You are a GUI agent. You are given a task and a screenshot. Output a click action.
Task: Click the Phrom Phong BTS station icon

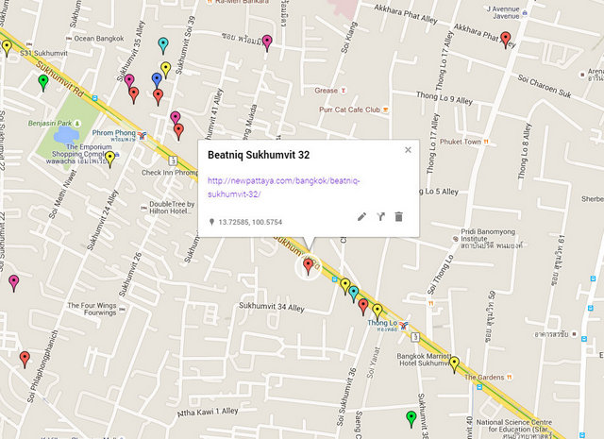tap(143, 135)
